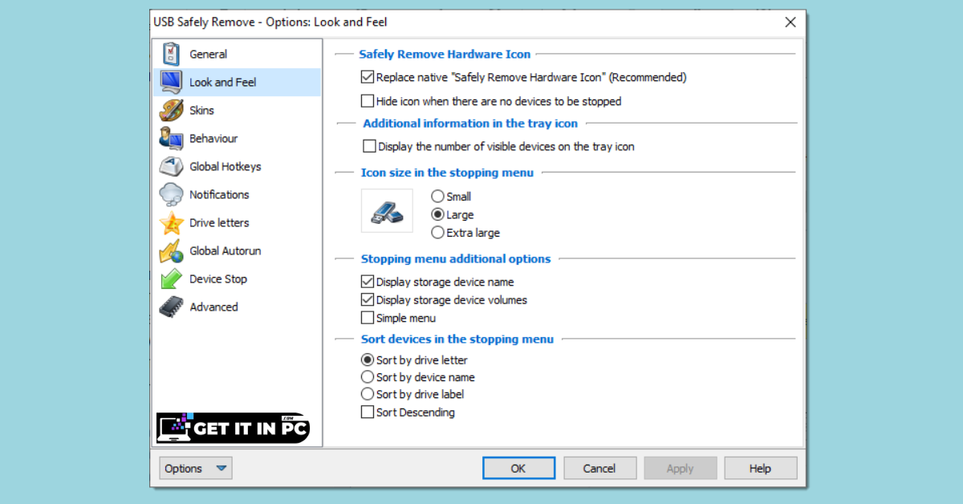The width and height of the screenshot is (963, 504).
Task: Enable the Sort Descending checkbox
Action: pyautogui.click(x=368, y=413)
